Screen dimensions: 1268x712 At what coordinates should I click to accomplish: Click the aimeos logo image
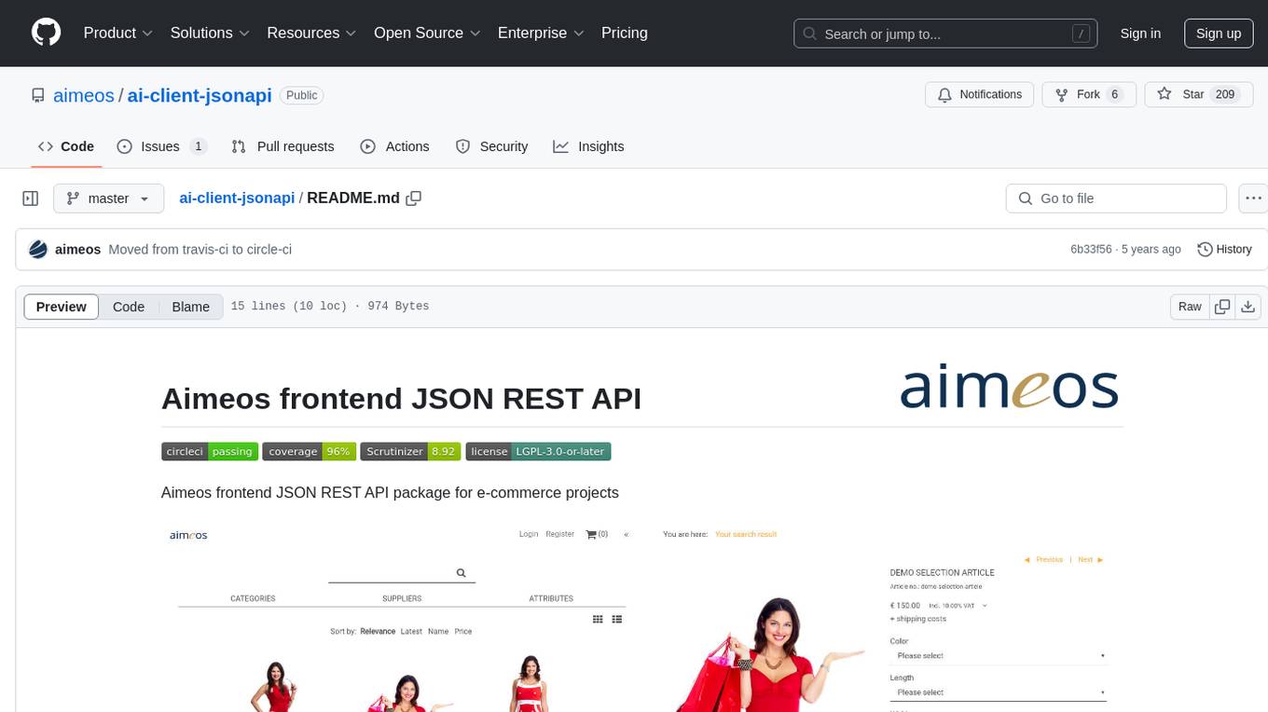[x=1009, y=388]
